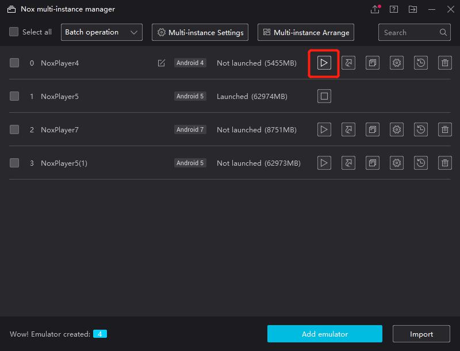Duplicate the NoxPlayer5(1) instance
The image size is (460, 351).
pos(372,163)
